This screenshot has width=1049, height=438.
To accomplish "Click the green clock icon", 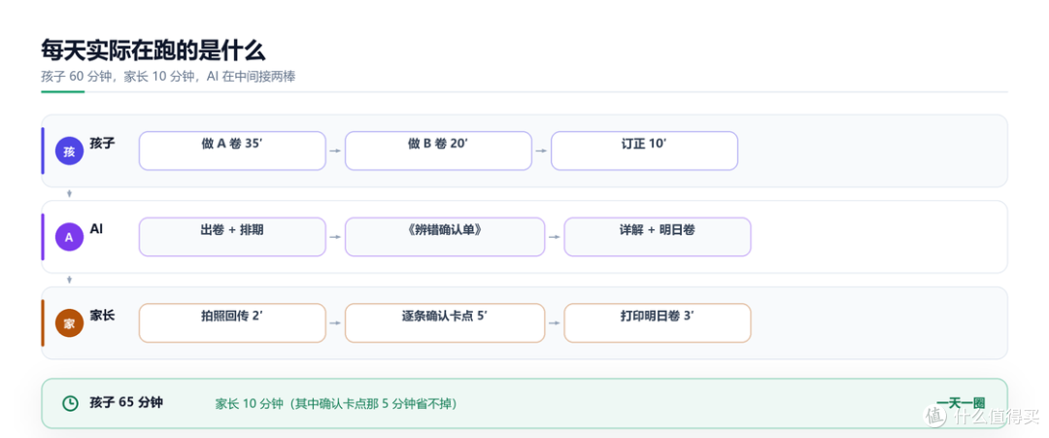I will tap(70, 403).
